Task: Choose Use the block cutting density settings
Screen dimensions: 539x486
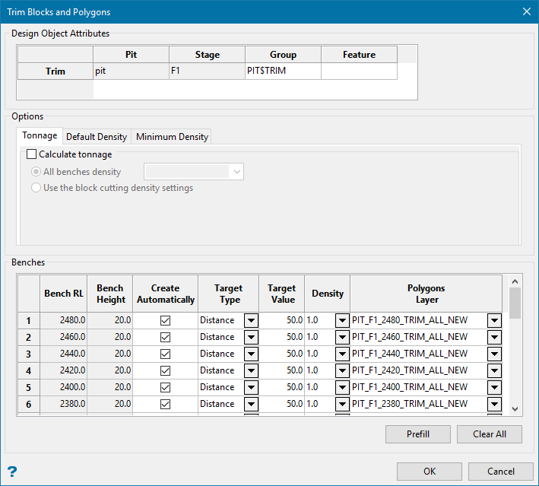Action: pos(36,188)
